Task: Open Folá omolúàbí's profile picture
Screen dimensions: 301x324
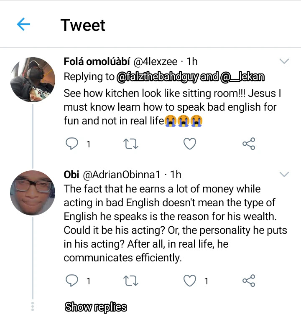Action: pyautogui.click(x=32, y=80)
